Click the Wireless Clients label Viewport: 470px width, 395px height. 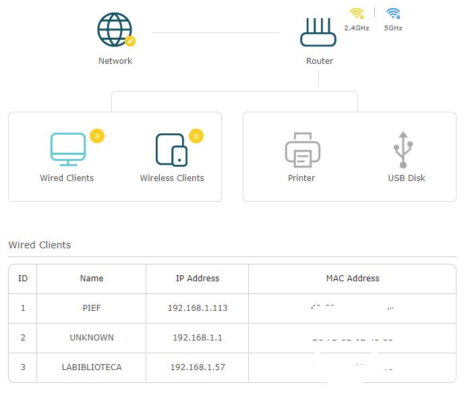(x=172, y=178)
